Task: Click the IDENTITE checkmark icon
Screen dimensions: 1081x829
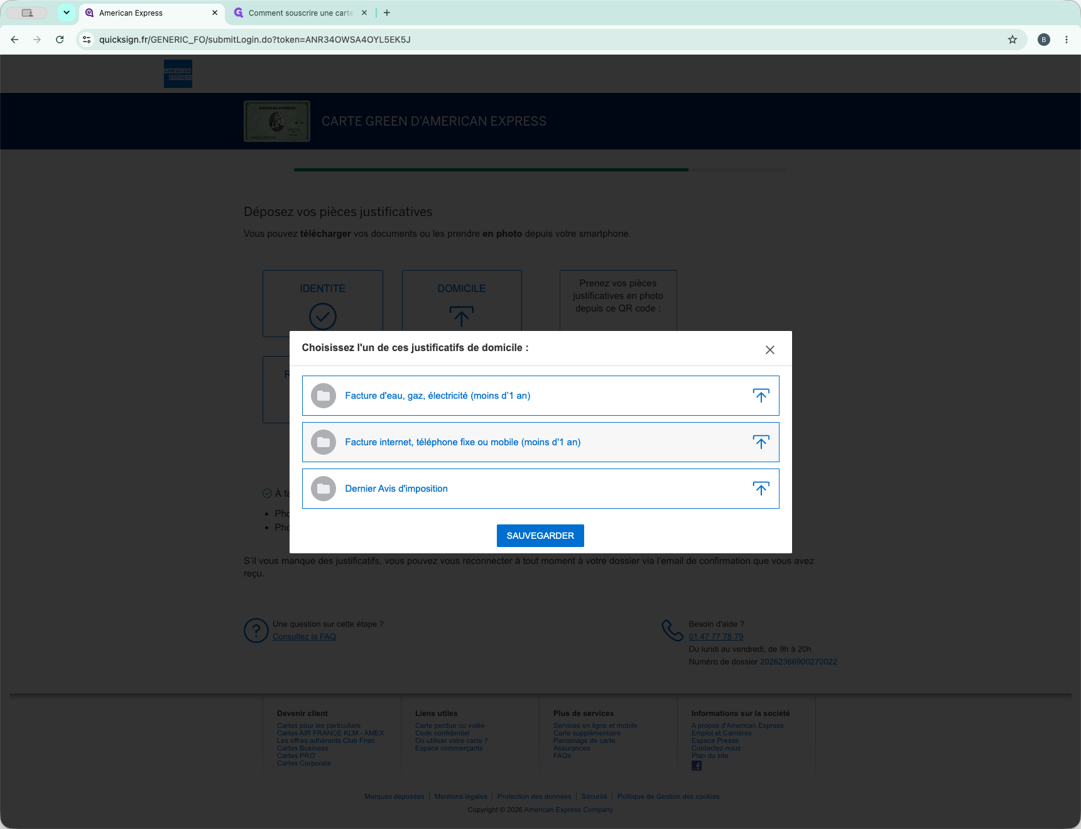Action: click(x=322, y=316)
